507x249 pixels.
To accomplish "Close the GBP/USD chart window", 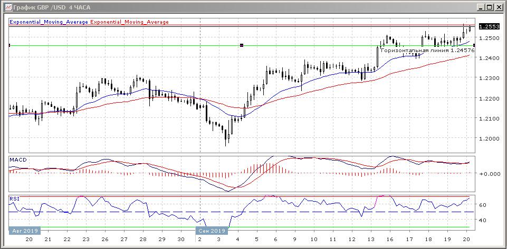I will click(x=499, y=7).
